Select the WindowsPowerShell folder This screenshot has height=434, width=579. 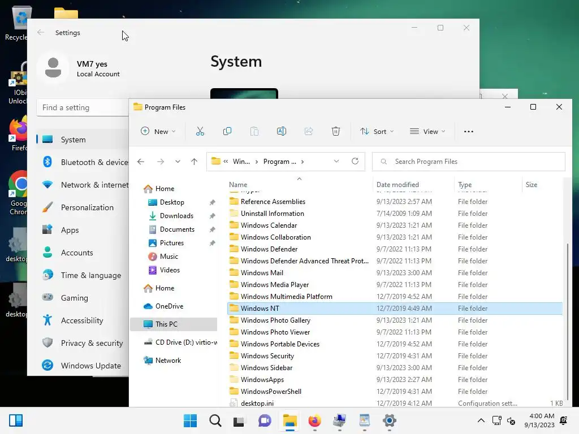(x=395, y=391)
